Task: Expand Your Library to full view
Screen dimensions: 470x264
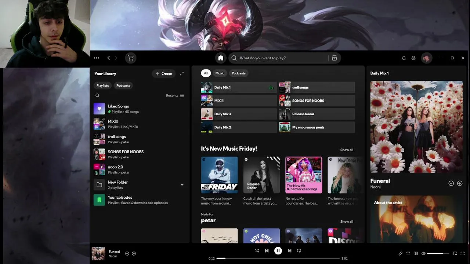Action: coord(182,74)
